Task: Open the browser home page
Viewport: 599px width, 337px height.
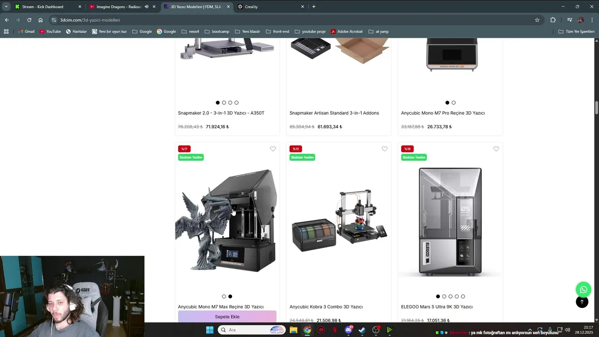Action: coord(41,20)
